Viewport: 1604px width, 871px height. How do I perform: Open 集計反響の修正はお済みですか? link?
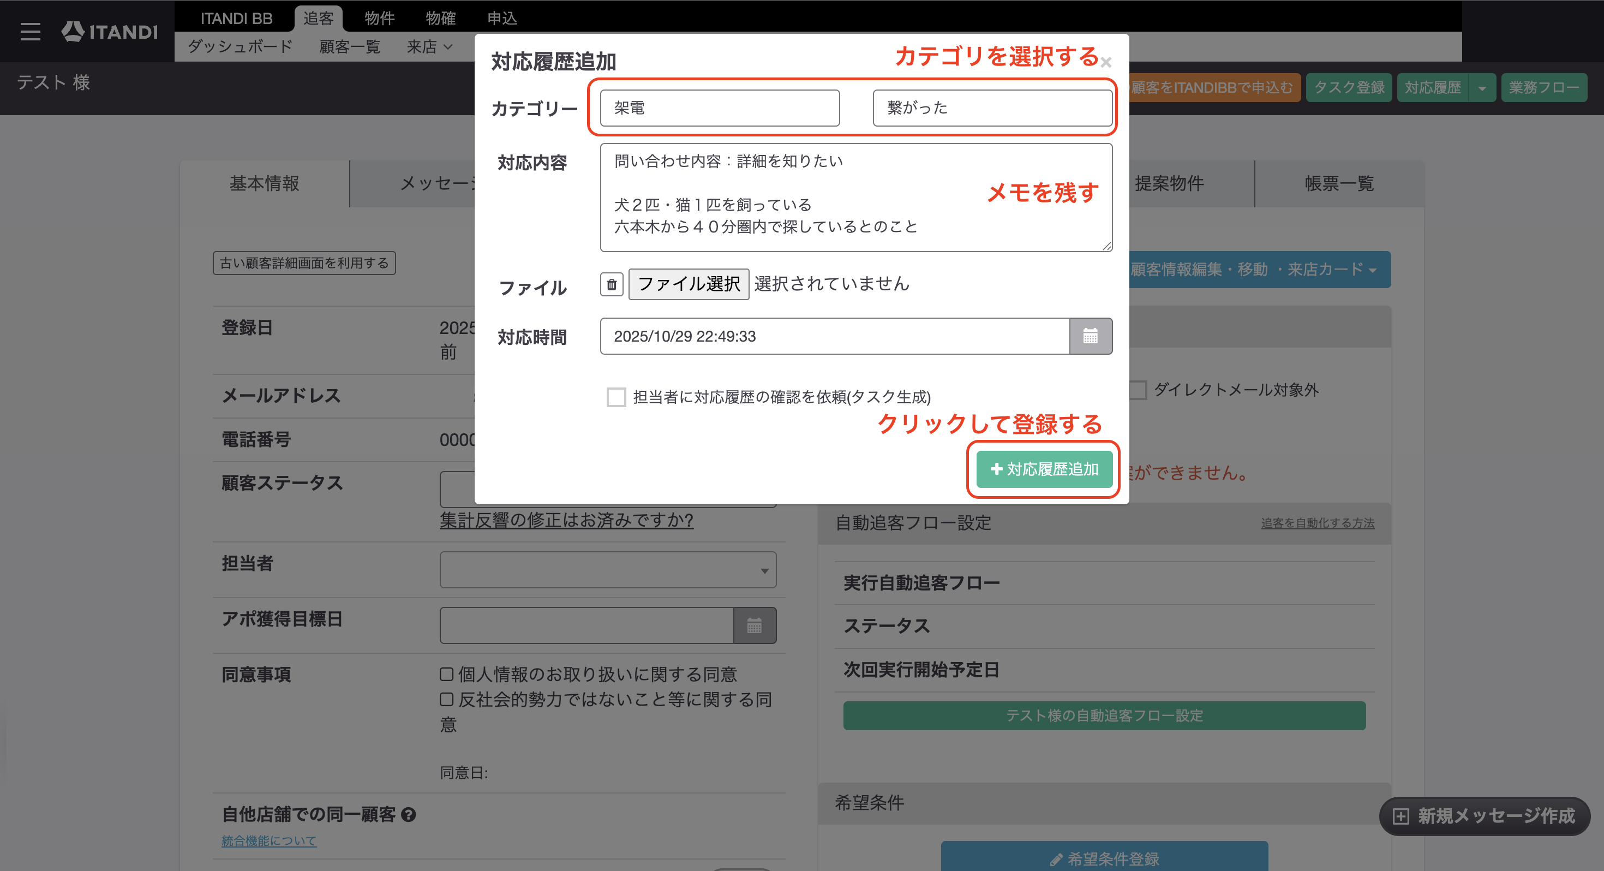click(566, 520)
